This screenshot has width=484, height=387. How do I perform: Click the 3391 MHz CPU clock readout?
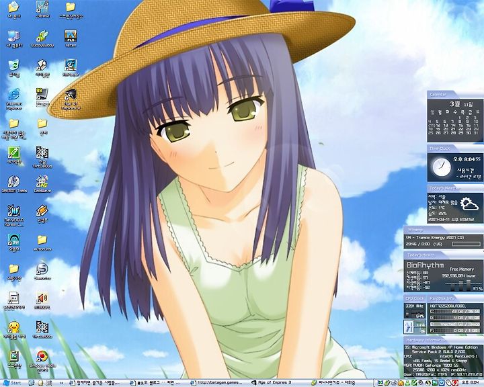pyautogui.click(x=415, y=306)
